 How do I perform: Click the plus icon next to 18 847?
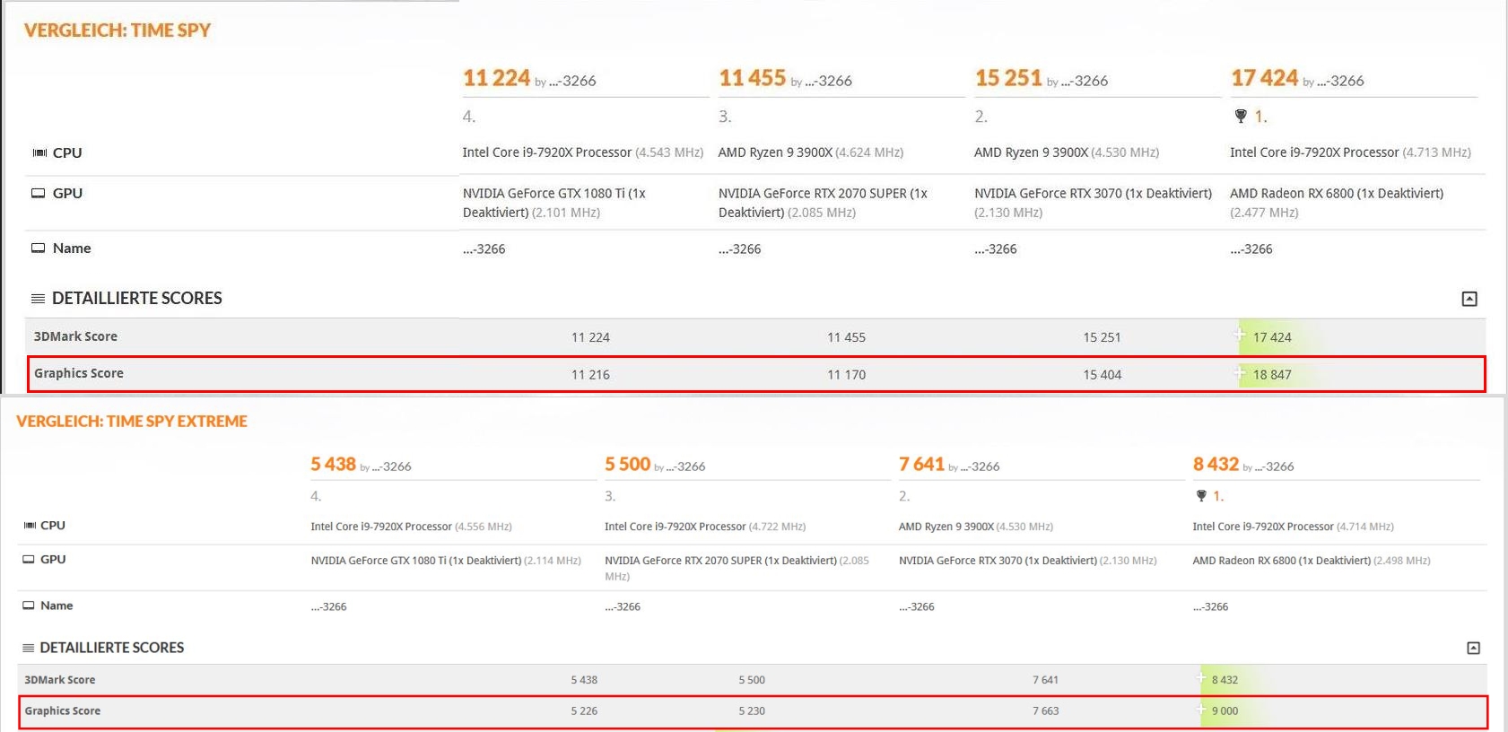point(1240,373)
